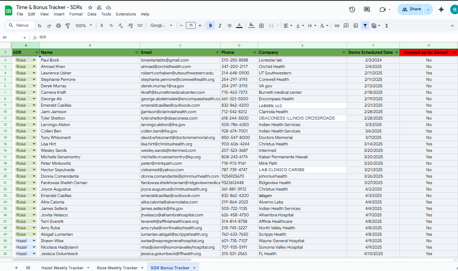The width and height of the screenshot is (458, 271).
Task: Open More formats 123 button
Action: click(x=140, y=26)
